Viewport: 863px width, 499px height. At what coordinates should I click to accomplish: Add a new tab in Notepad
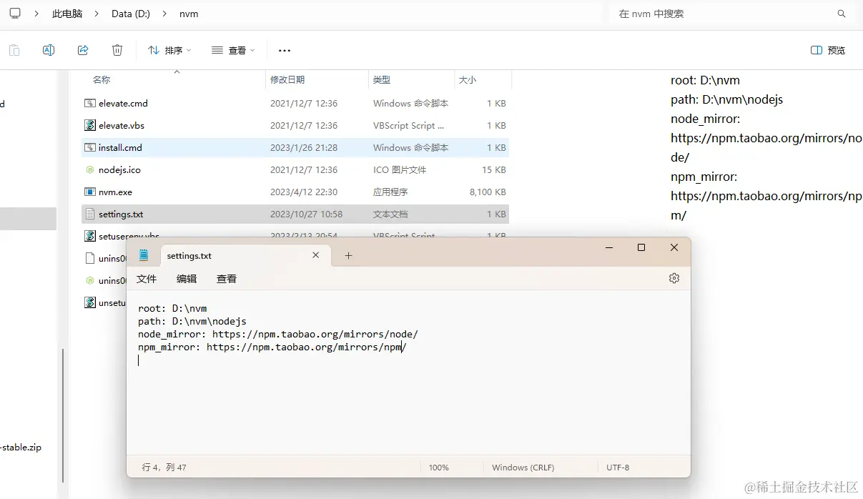(348, 255)
